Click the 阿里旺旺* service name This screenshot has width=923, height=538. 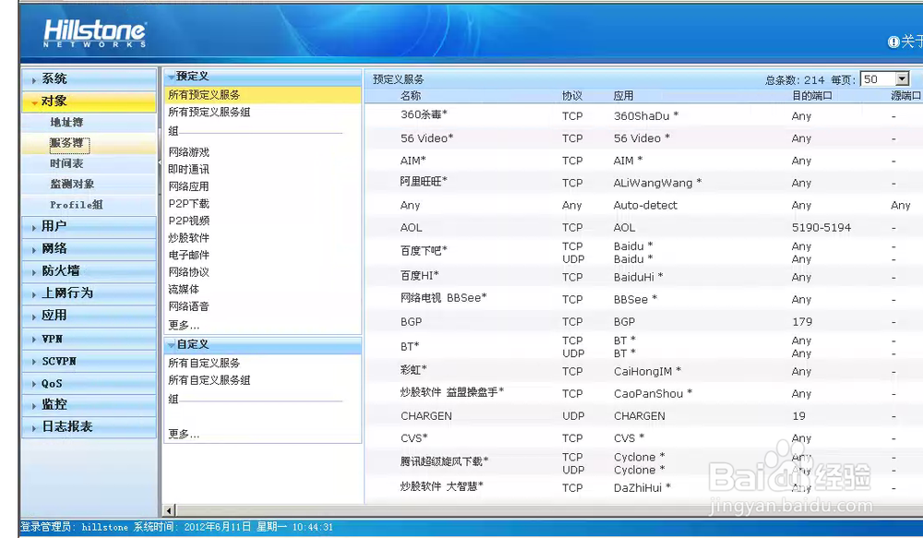point(424,181)
